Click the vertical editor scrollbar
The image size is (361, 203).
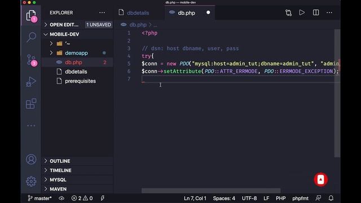click(337, 93)
